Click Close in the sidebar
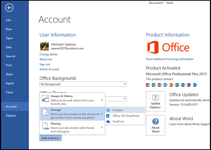The image size is (211, 150). click(9, 92)
